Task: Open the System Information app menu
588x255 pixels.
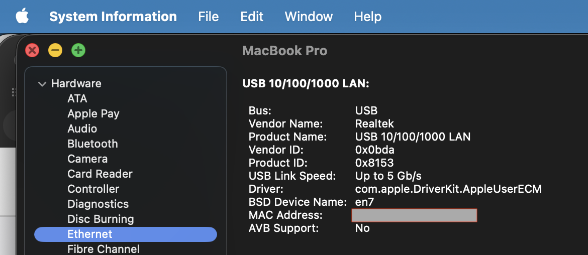Action: [x=113, y=17]
